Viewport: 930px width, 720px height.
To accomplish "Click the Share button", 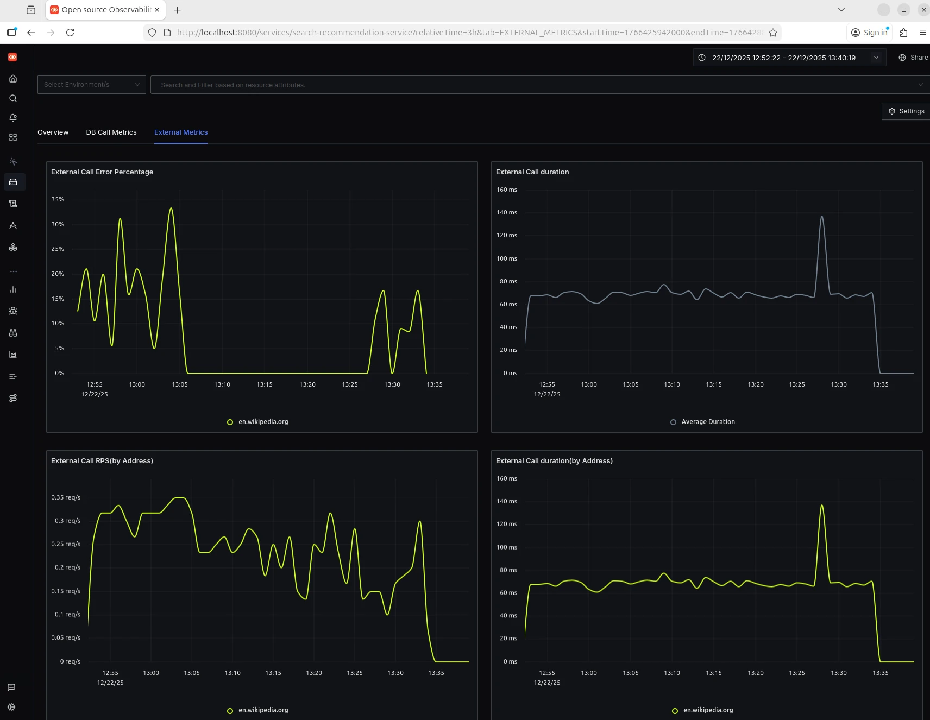I will (913, 58).
